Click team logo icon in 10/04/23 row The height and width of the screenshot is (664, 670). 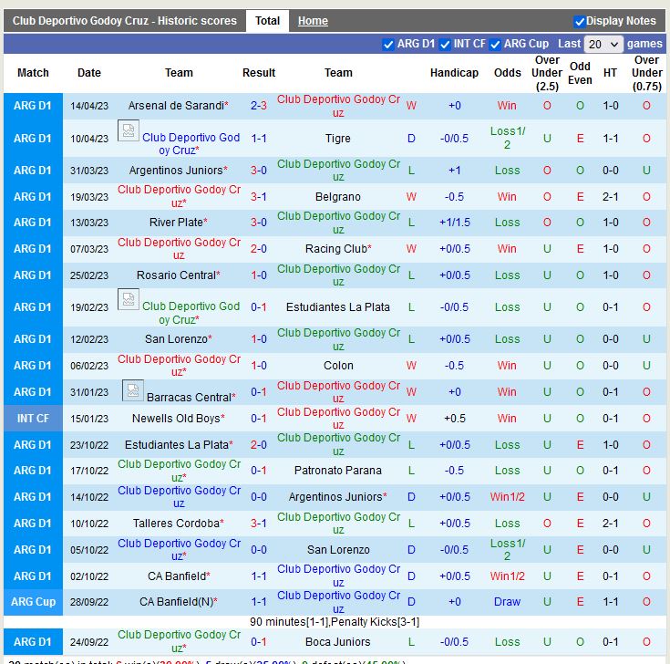pyautogui.click(x=129, y=131)
